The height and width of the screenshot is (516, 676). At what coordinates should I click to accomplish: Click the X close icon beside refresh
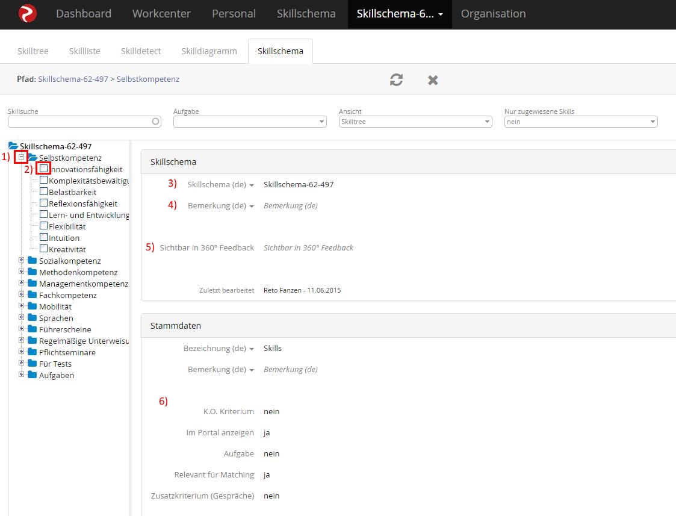pos(433,80)
